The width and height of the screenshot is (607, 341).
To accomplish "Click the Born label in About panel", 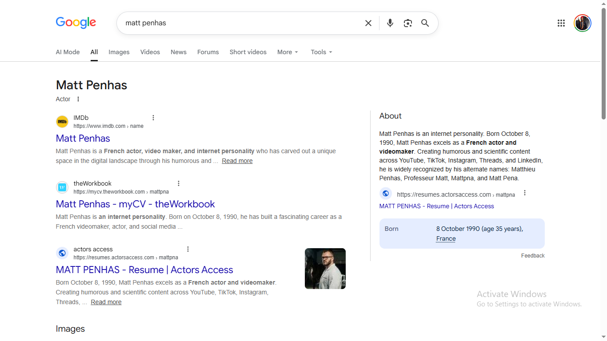I will pyautogui.click(x=391, y=229).
